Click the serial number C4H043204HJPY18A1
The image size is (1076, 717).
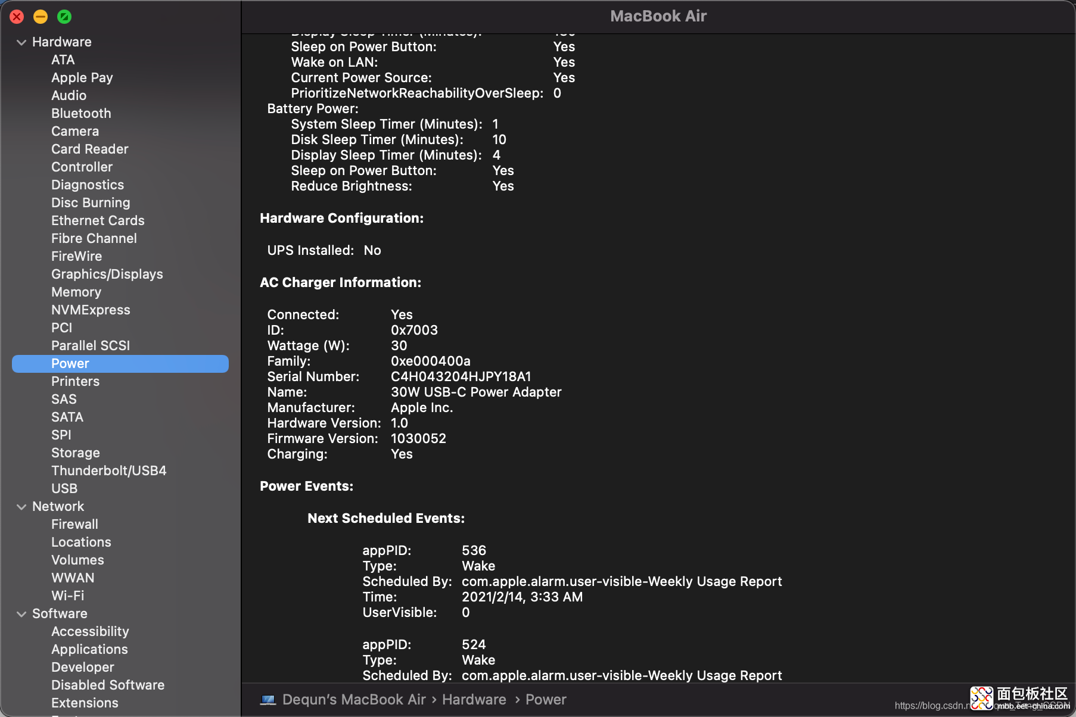461,377
